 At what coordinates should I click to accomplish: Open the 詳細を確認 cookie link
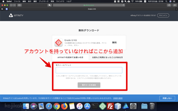click(x=118, y=98)
